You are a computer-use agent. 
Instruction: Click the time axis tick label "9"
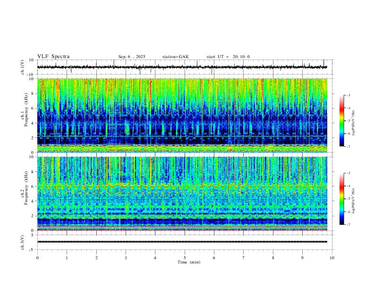click(x=302, y=258)
